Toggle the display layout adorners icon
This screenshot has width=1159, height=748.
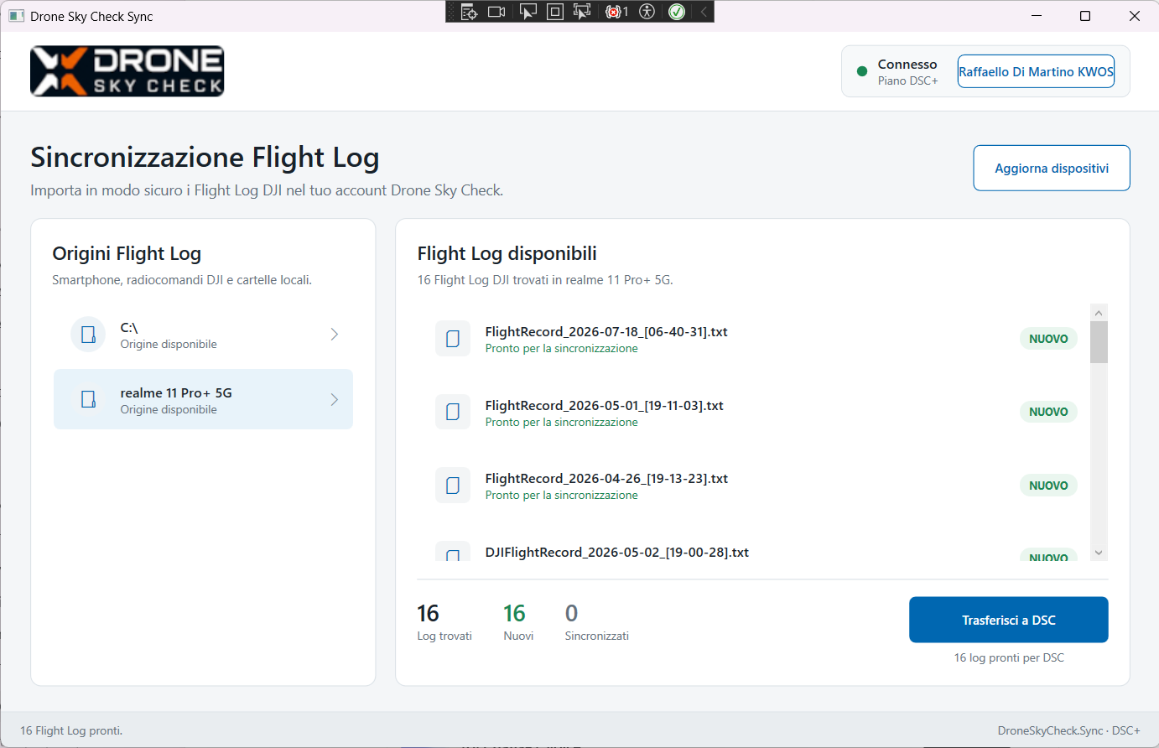click(x=554, y=12)
